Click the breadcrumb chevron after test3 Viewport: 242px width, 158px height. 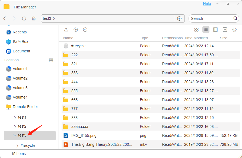coord(54,18)
